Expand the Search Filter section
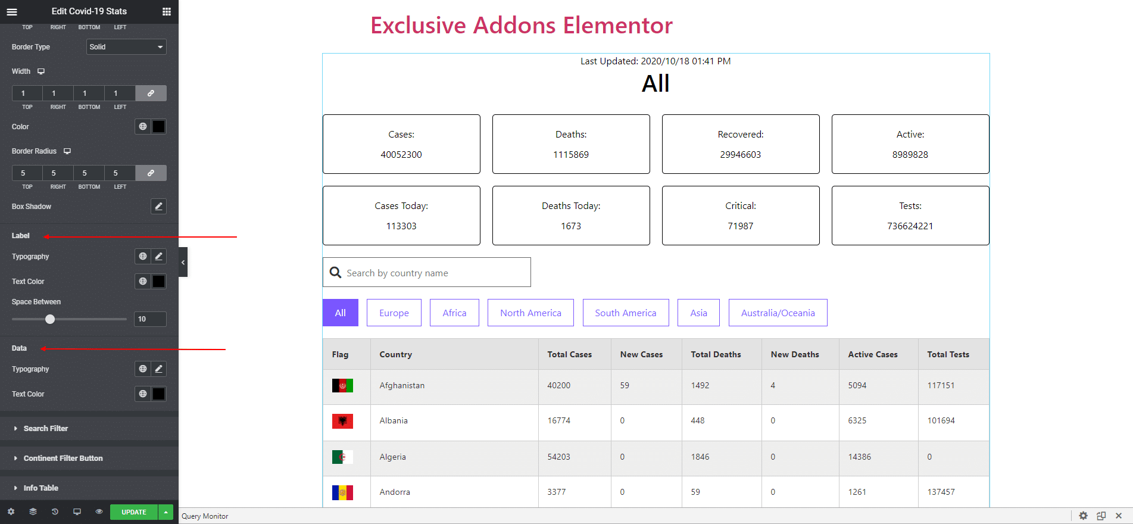This screenshot has width=1133, height=524. pyautogui.click(x=89, y=429)
